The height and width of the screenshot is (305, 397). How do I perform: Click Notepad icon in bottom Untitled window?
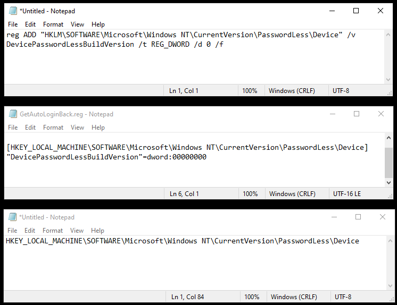(12, 217)
